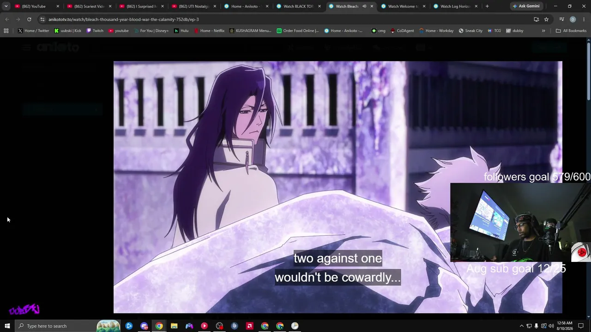
Task: Click the Ask Gemini button
Action: tap(525, 6)
